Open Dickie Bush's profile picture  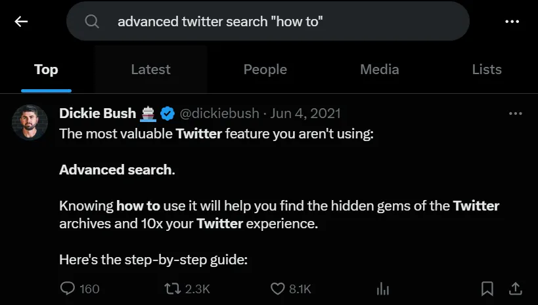pyautogui.click(x=30, y=122)
